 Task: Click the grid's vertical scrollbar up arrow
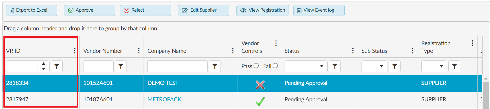pyautogui.click(x=486, y=79)
